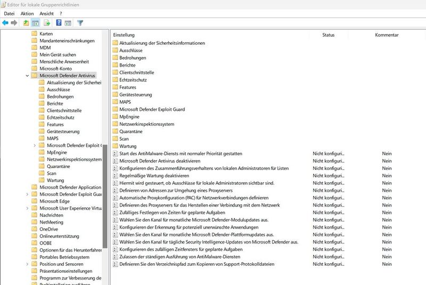
Task: Click the Kommentar column header
Action: tap(387, 35)
